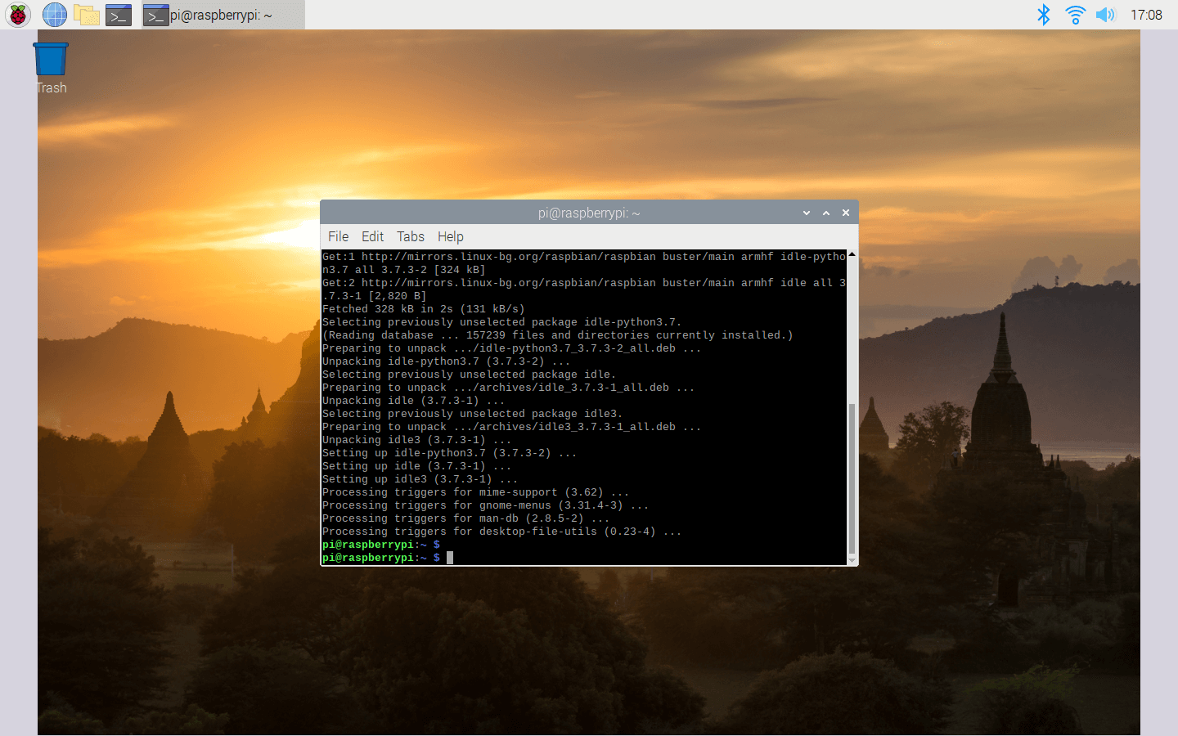Click the terminal scrollbar thumb
Viewport: 1178px width, 736px height.
tap(852, 478)
